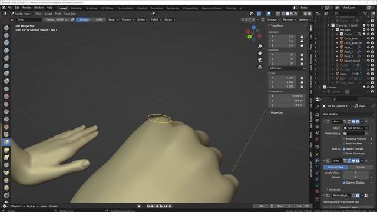Switch to the UV Editing workspace
Screen dimensions: 377x212
[107, 8]
